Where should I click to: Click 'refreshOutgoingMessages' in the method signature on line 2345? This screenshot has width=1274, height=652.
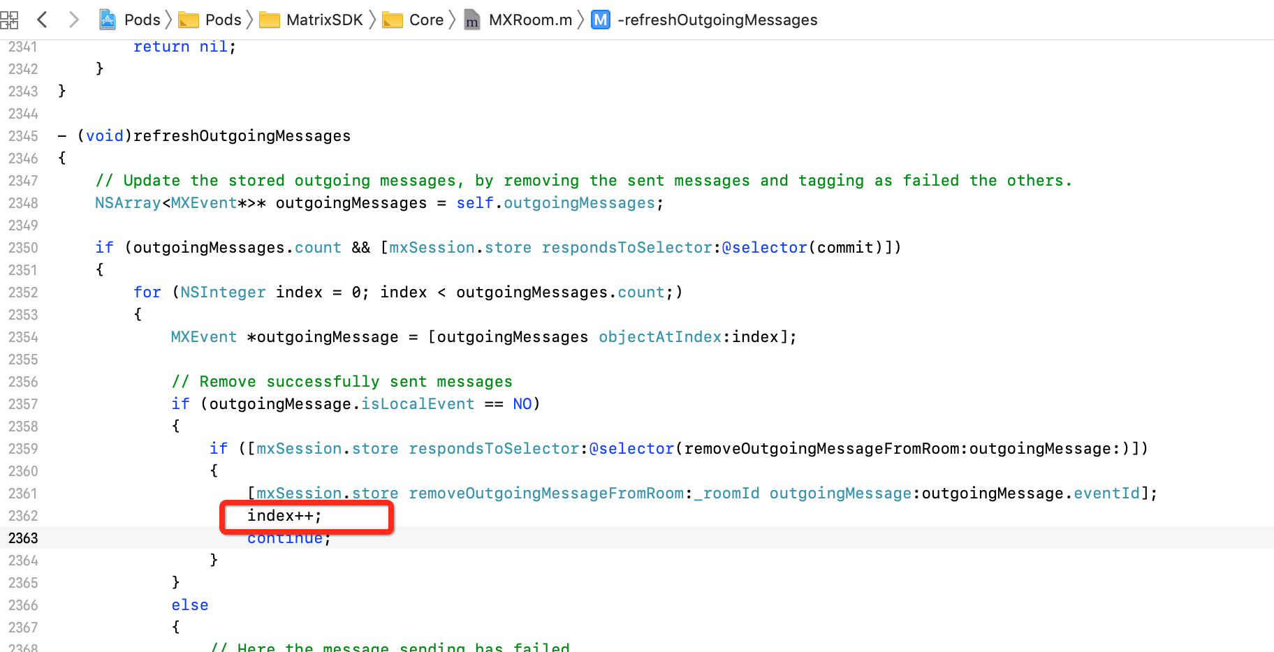tap(242, 136)
